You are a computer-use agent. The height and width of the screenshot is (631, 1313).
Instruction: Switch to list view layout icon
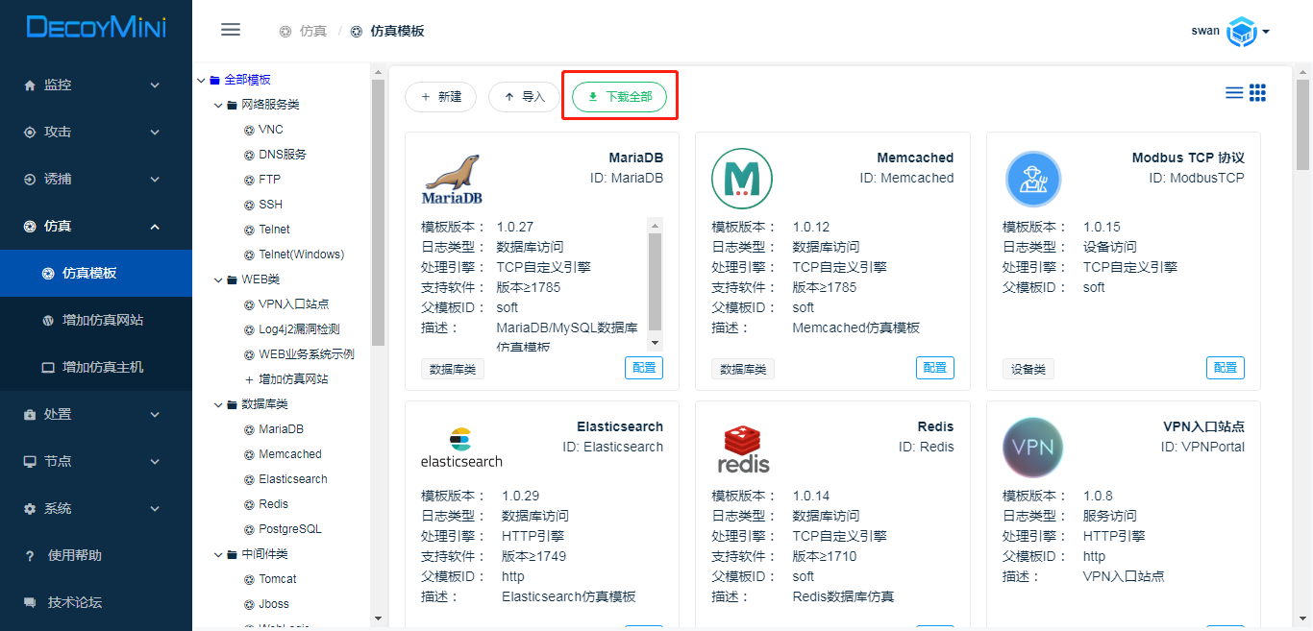[1234, 93]
